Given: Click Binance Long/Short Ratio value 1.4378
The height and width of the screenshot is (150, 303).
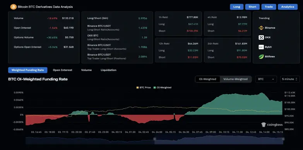Looking at the screenshot, I should (143, 28).
